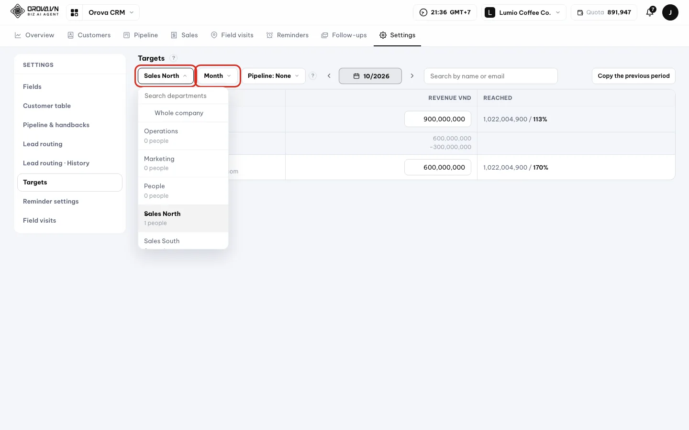Go to the next period arrow
This screenshot has width=689, height=430.
(x=412, y=76)
